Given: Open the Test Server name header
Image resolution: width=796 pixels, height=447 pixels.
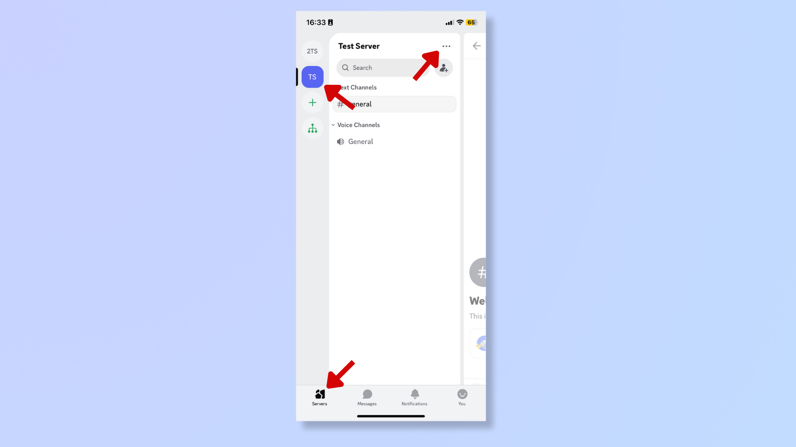Looking at the screenshot, I should [359, 46].
